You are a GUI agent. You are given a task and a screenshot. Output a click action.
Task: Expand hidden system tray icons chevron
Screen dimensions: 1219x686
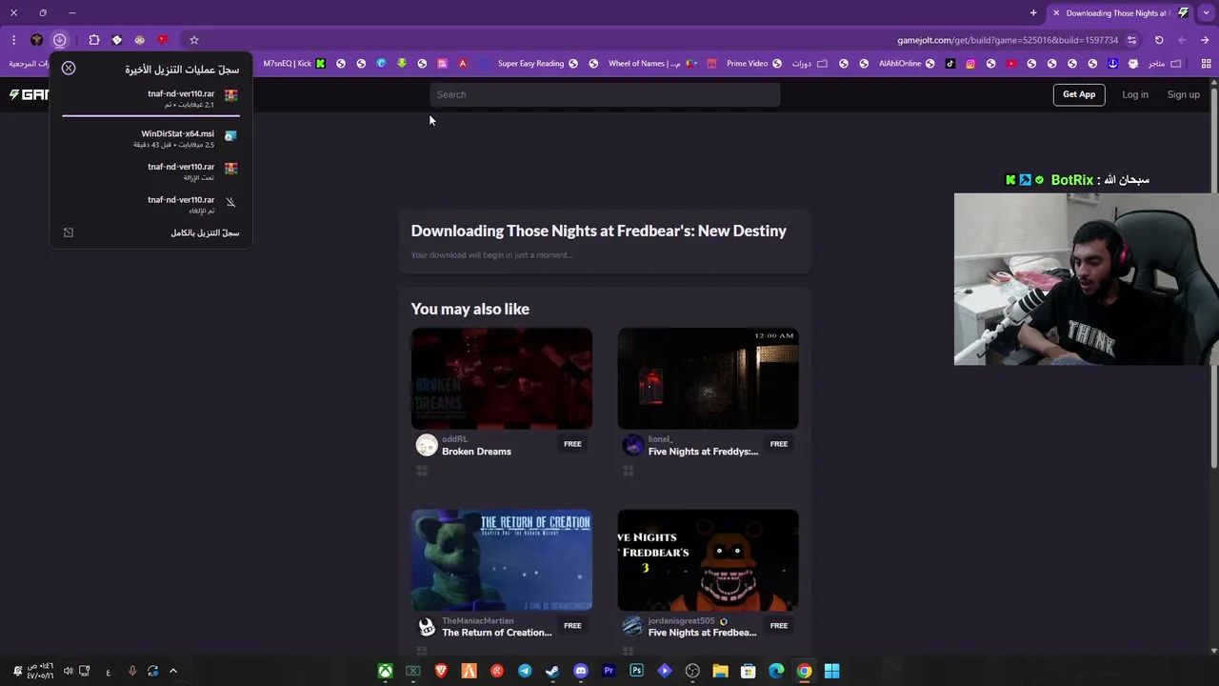tap(172, 671)
